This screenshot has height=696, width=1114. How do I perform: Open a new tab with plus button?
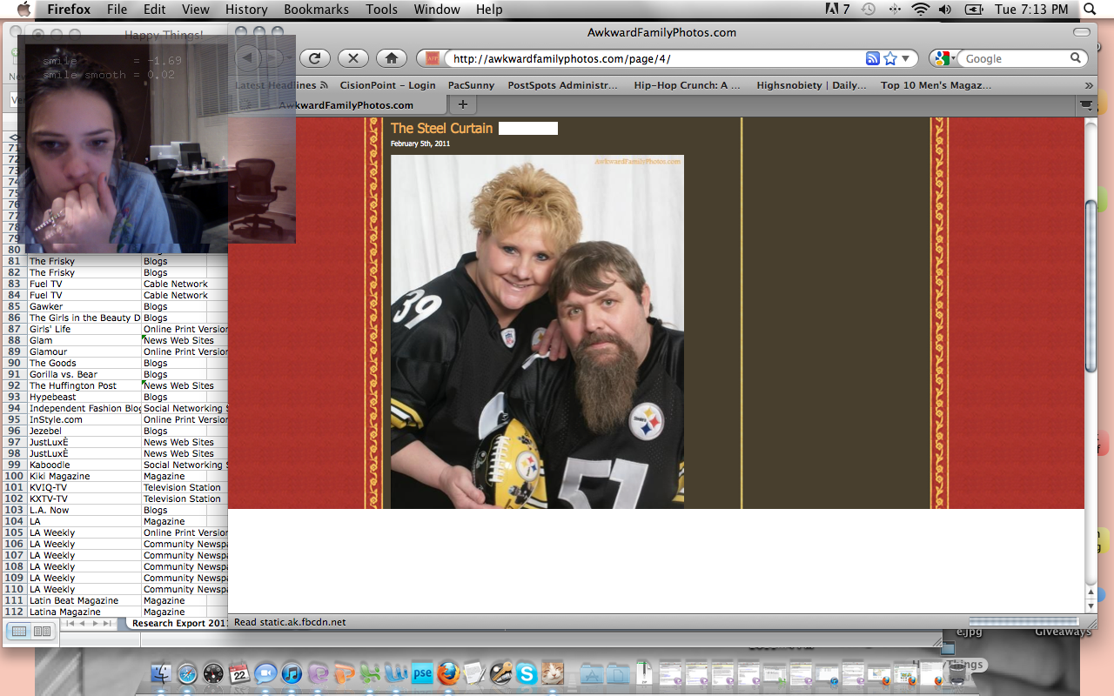(x=462, y=104)
